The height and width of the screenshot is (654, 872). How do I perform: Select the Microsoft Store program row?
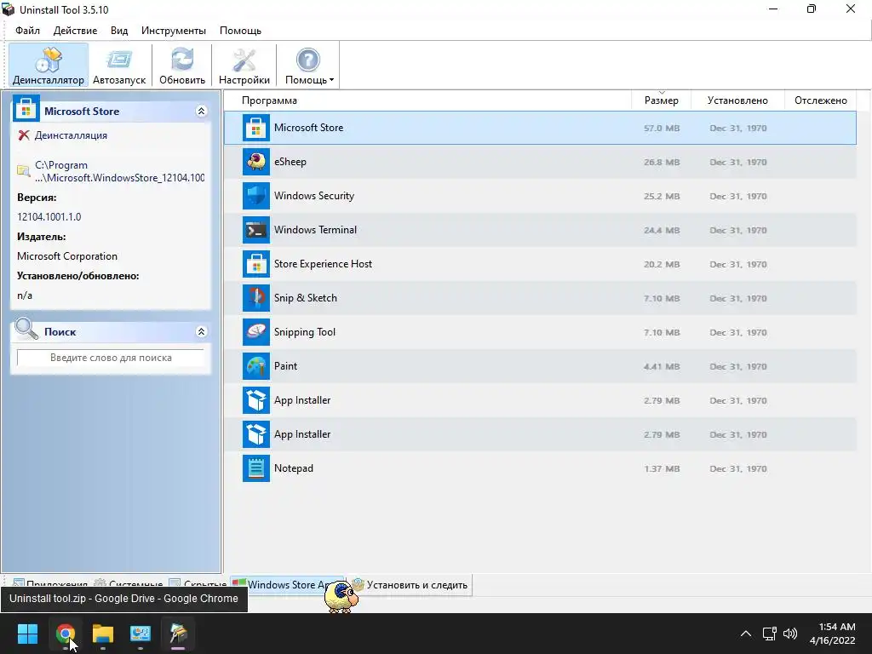point(540,128)
